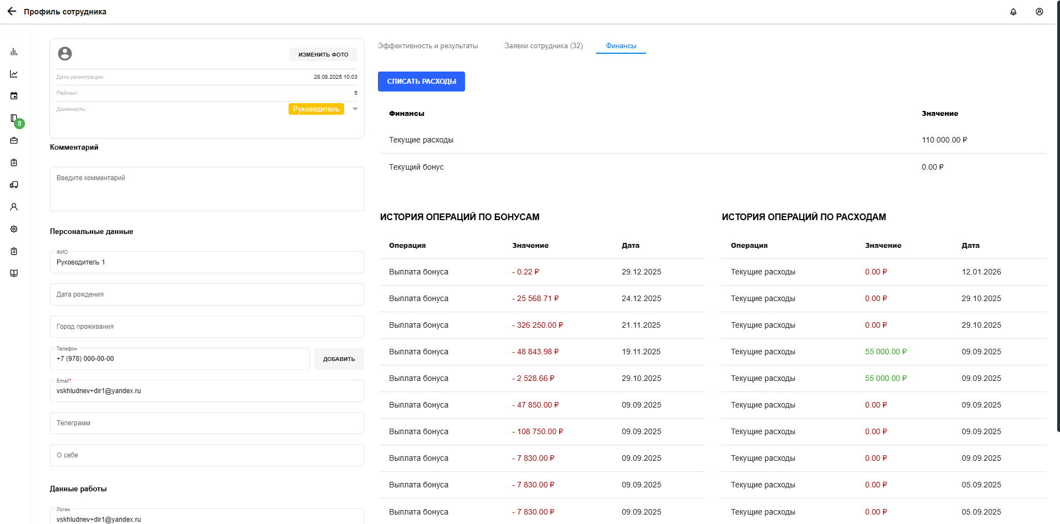This screenshot has height=524, width=1060.
Task: Click the Телефон input field
Action: pos(180,359)
